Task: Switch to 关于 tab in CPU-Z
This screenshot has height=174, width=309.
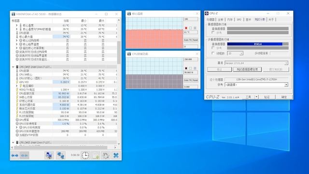Action: 271,19
